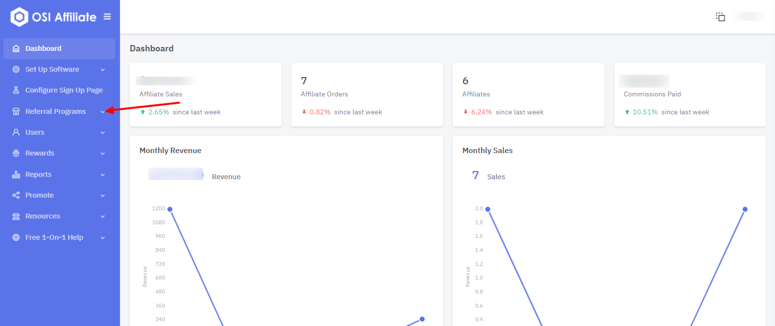Screen dimensions: 775x326
Task: Click the Affiliate Orders label
Action: (x=324, y=94)
